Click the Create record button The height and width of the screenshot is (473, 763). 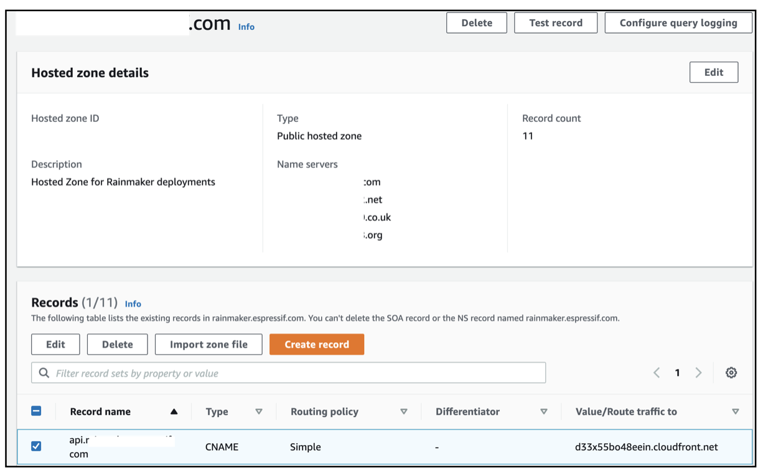pos(317,344)
